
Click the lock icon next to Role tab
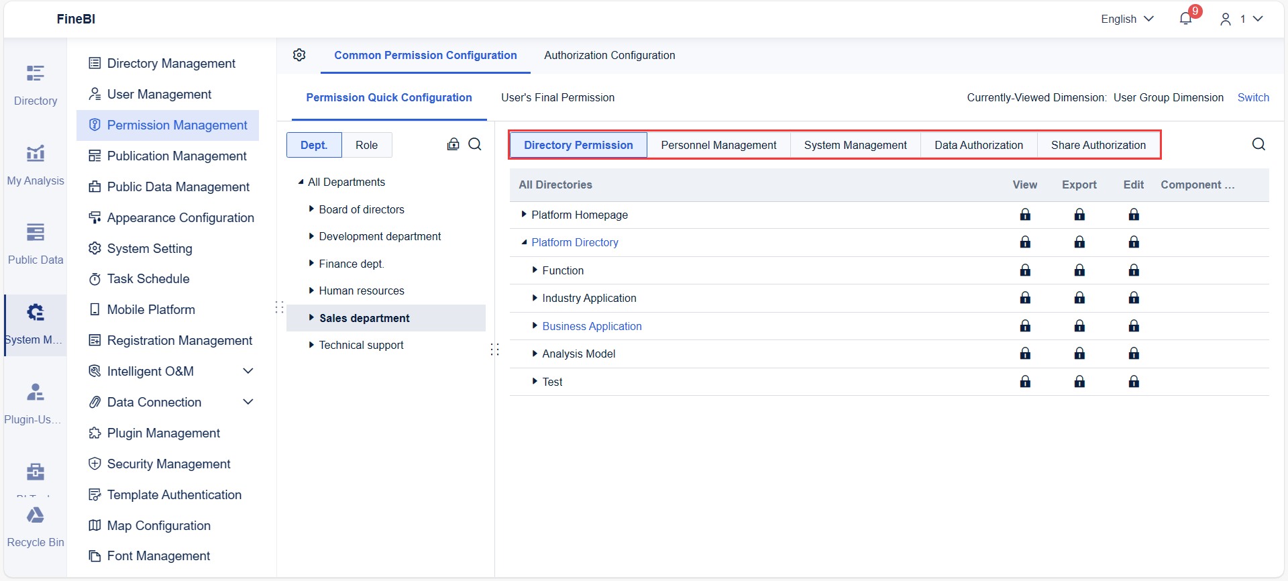(x=453, y=144)
